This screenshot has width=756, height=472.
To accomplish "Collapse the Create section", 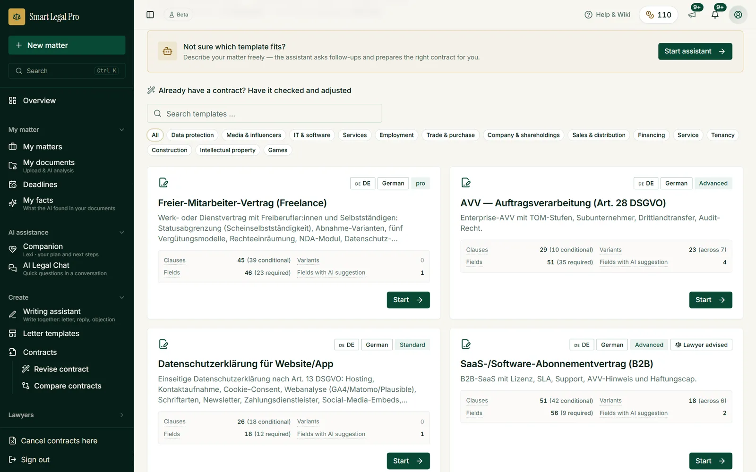I will 121,298.
